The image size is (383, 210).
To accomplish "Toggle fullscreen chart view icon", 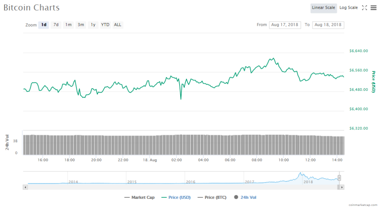I will click(x=364, y=8).
